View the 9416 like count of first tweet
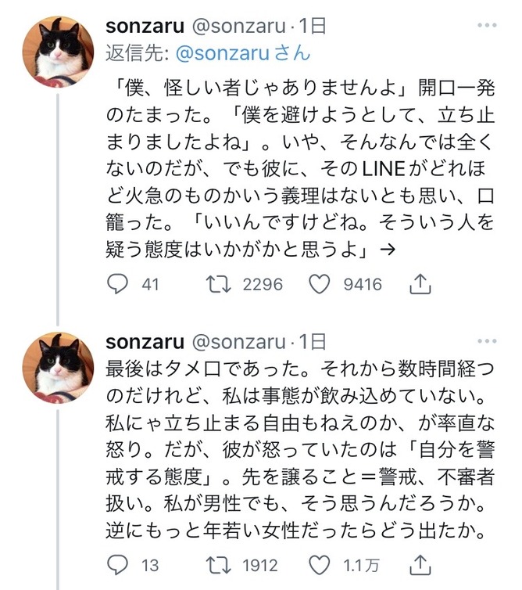The width and height of the screenshot is (522, 590). tap(363, 283)
